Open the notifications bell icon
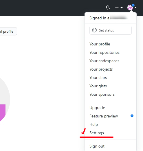 pos(108,8)
